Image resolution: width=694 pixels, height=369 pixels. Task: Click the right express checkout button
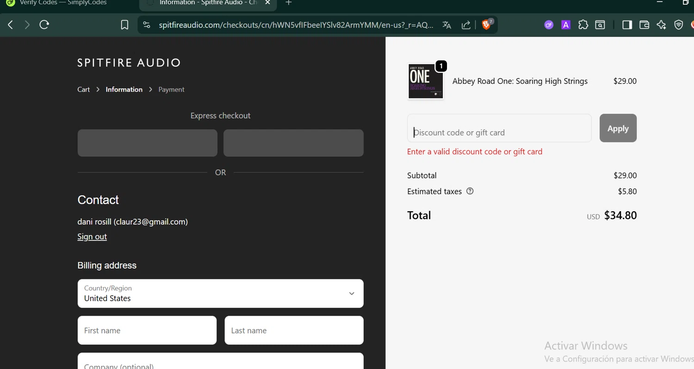point(293,143)
